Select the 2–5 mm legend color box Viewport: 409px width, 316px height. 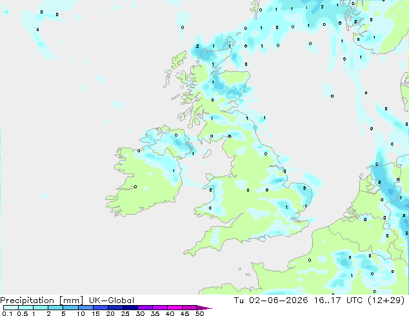click(x=55, y=308)
